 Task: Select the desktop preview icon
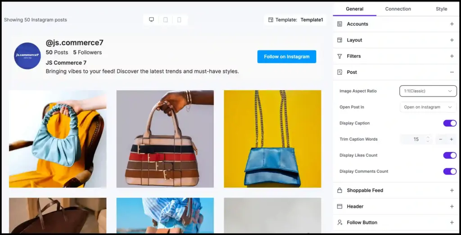[152, 20]
